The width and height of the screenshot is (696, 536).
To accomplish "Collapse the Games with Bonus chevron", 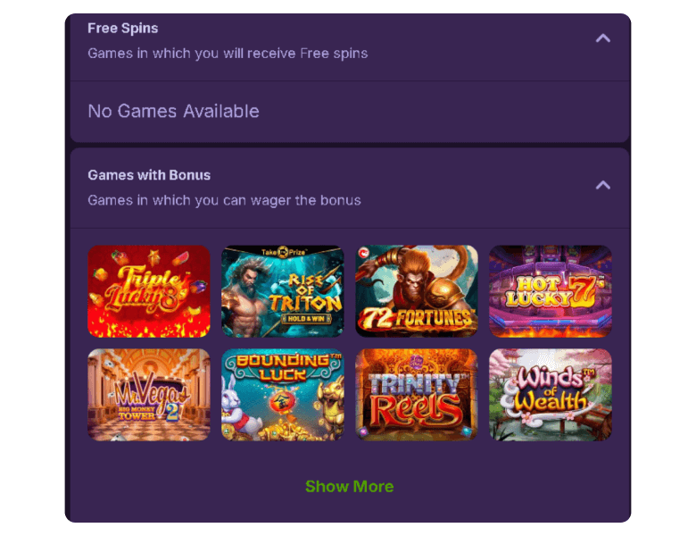I will tap(603, 185).
